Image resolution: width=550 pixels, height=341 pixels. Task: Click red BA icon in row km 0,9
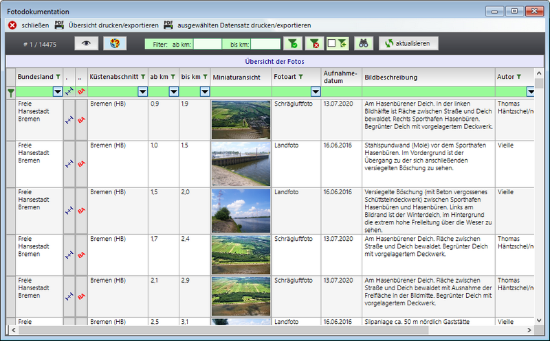[x=81, y=120]
